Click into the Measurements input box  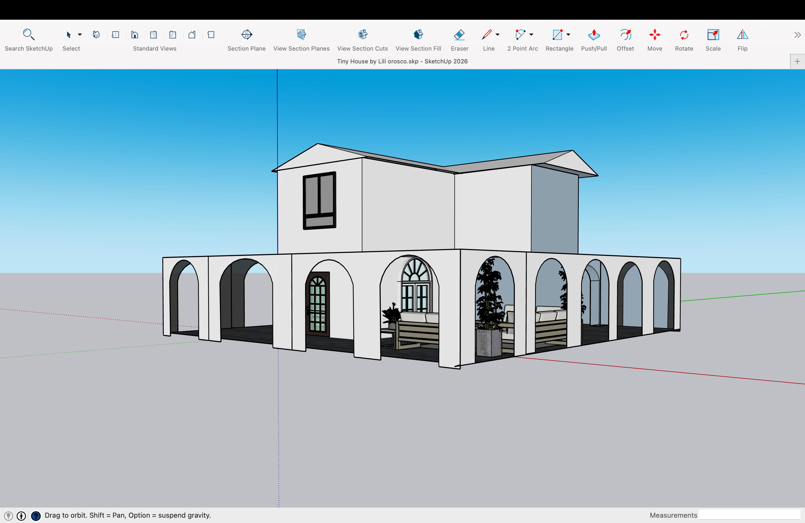pos(749,515)
